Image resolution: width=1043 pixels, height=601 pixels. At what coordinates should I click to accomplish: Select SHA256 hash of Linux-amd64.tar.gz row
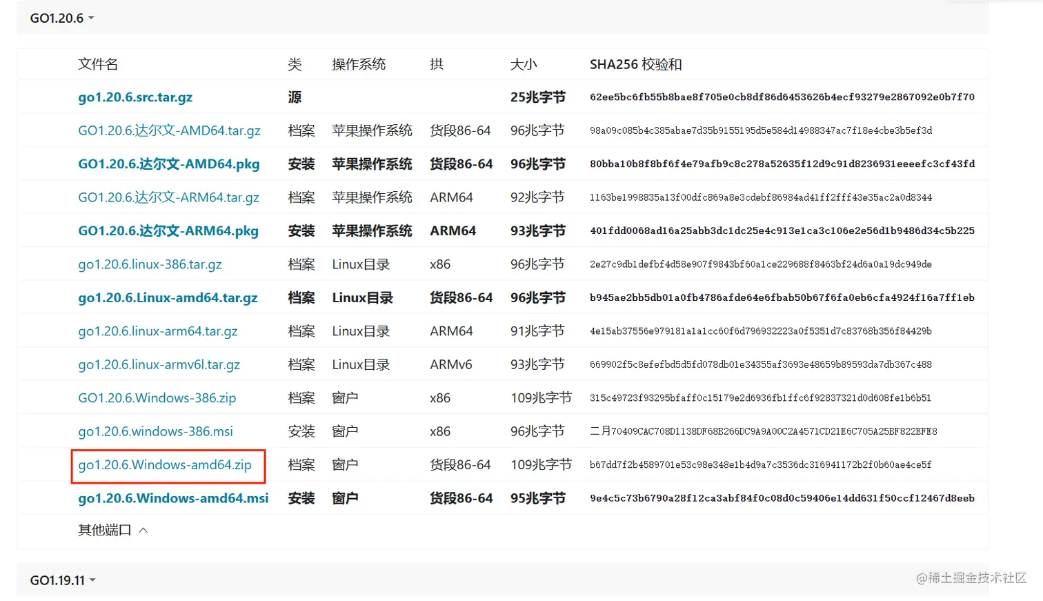point(782,298)
